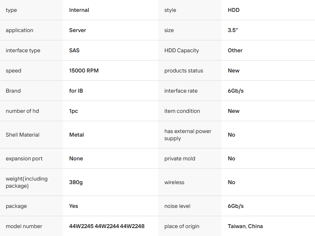
Task: Select the 'Other' HDD capacity value
Action: click(235, 50)
